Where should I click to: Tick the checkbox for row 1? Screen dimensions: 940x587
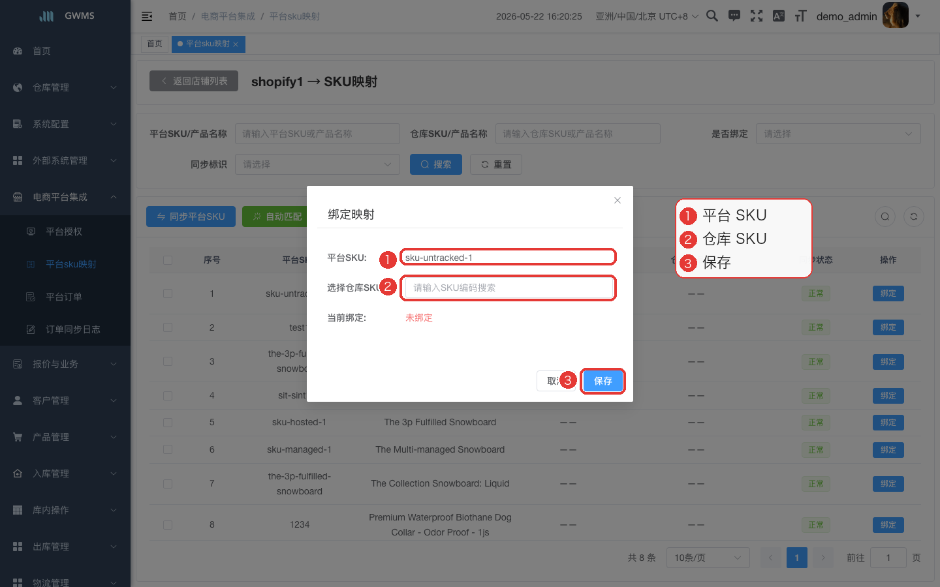pyautogui.click(x=168, y=293)
